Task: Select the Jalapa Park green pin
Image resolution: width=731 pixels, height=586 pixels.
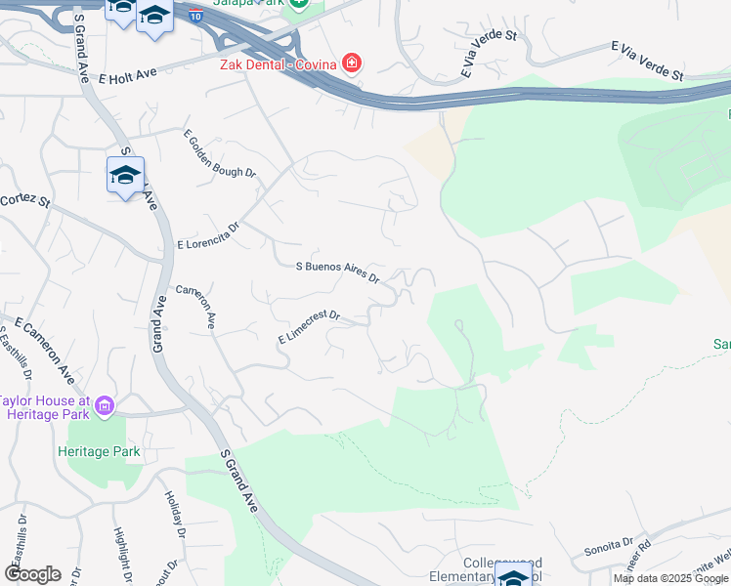Action: [x=298, y=4]
